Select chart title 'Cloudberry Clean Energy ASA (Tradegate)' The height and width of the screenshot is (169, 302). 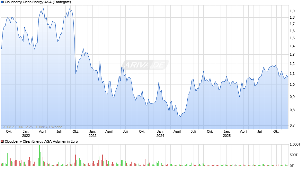[x=38, y=2]
